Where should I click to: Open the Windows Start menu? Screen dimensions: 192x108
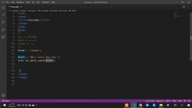189,105
